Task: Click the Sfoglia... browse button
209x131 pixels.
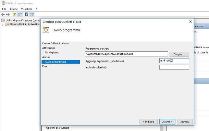Action: coord(179,54)
